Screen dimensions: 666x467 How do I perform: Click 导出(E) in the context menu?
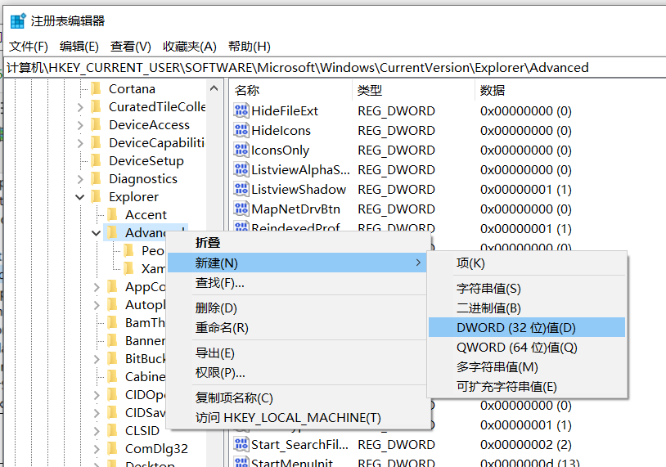[x=297, y=353]
